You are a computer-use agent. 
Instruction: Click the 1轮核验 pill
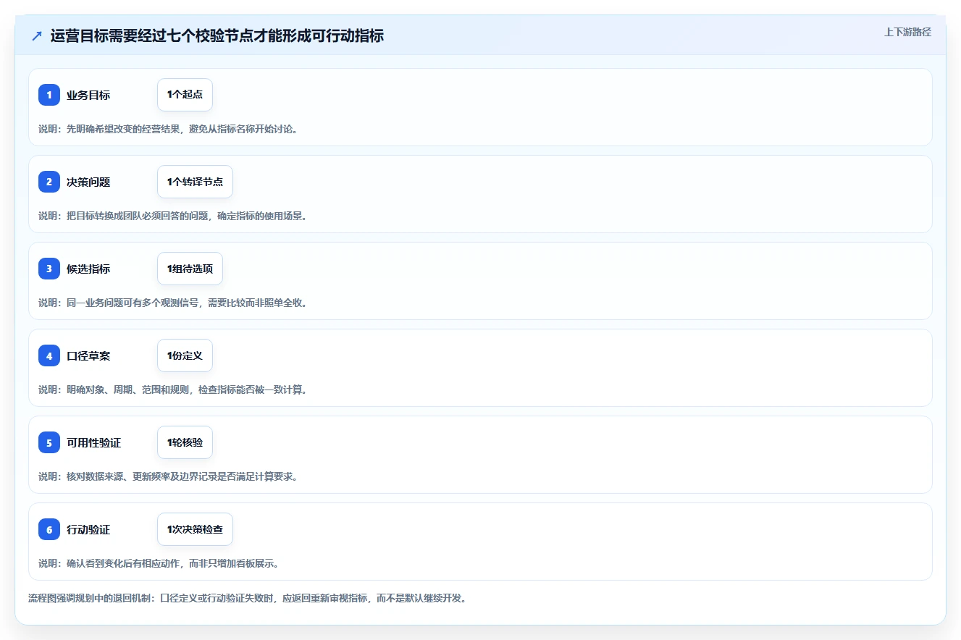pos(185,442)
